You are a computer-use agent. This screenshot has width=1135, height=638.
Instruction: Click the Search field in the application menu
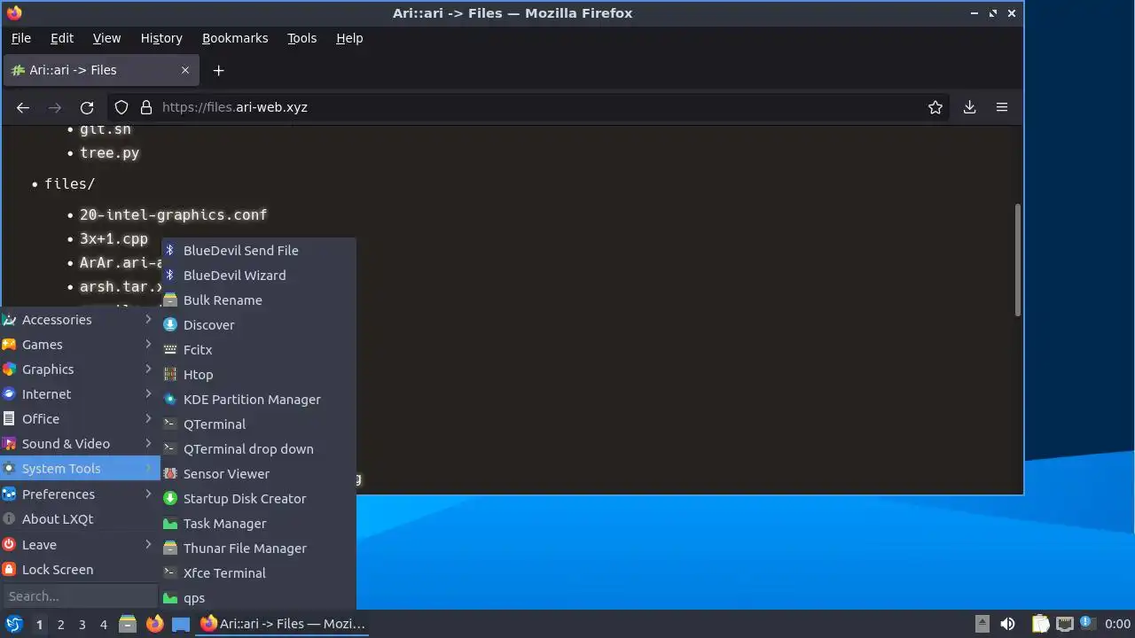81,596
